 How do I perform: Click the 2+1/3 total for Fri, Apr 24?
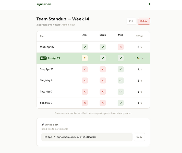[x=140, y=58]
